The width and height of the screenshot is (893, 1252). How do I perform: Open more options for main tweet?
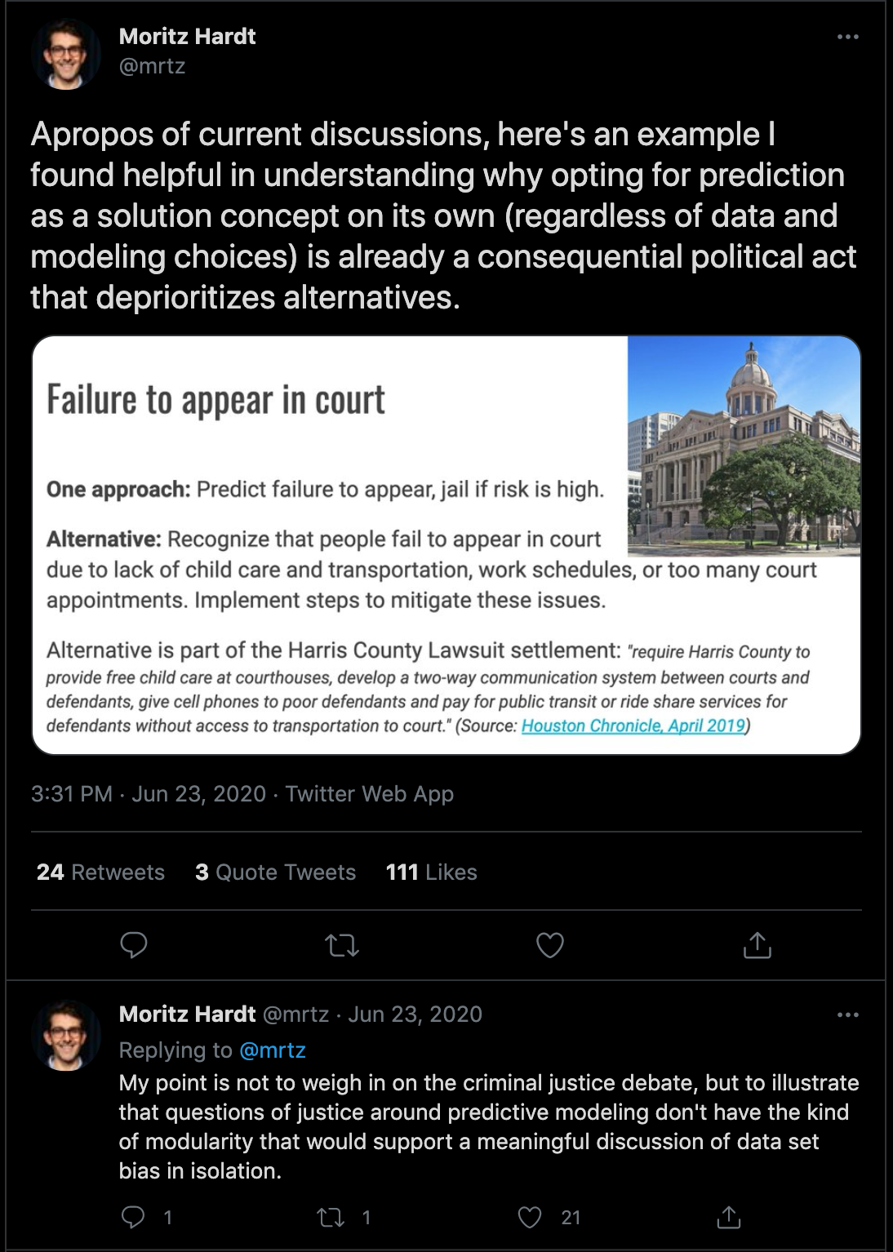point(848,37)
